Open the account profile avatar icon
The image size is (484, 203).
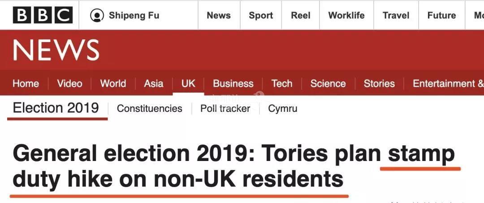coord(97,15)
